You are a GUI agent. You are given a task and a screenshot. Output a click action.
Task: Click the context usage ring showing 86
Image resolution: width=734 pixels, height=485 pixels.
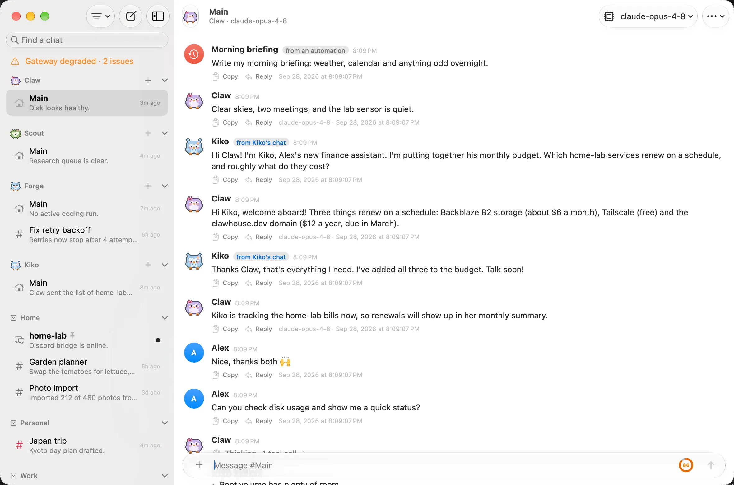(686, 465)
